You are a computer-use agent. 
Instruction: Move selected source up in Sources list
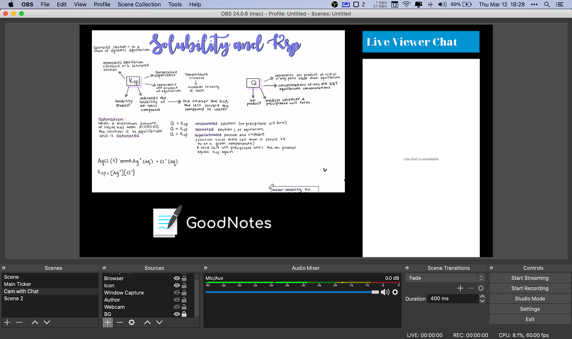pos(147,322)
